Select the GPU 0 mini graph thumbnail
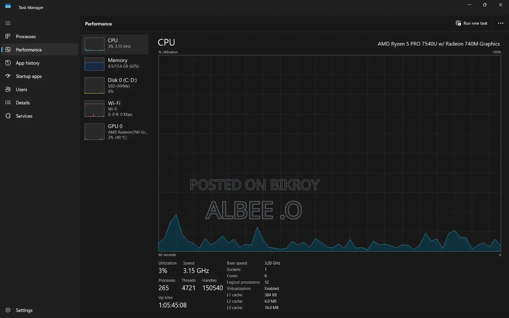The height and width of the screenshot is (318, 509). (x=94, y=132)
